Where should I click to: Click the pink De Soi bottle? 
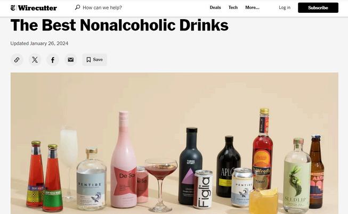124,160
